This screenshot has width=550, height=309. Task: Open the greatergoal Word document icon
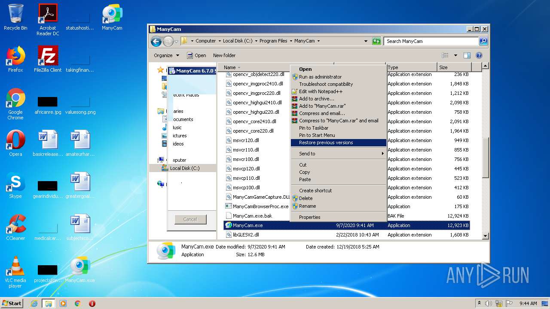click(80, 185)
